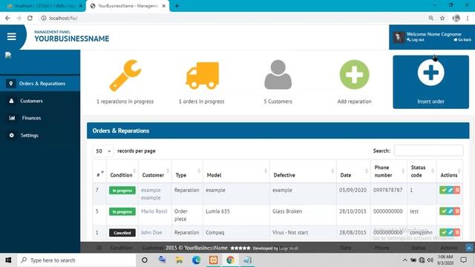Screen dimensions: 475x267
Task: Open the browser zoom magnifier icon
Action: click(430, 18)
